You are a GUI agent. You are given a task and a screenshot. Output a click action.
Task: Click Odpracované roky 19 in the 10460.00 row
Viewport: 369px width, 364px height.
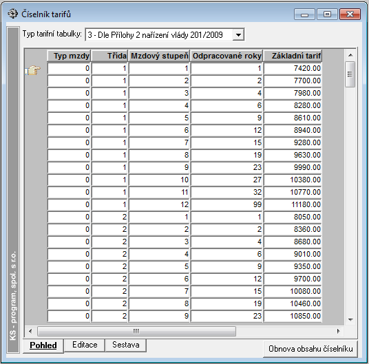(x=226, y=304)
